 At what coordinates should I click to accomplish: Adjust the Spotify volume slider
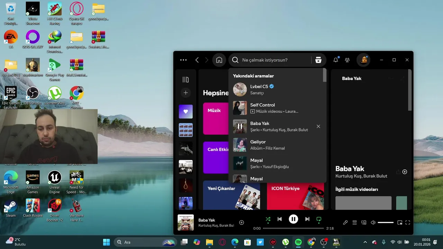386,222
